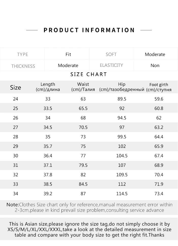Click the SIZE CHART title
This screenshot has height=246, width=178.
click(x=88, y=74)
